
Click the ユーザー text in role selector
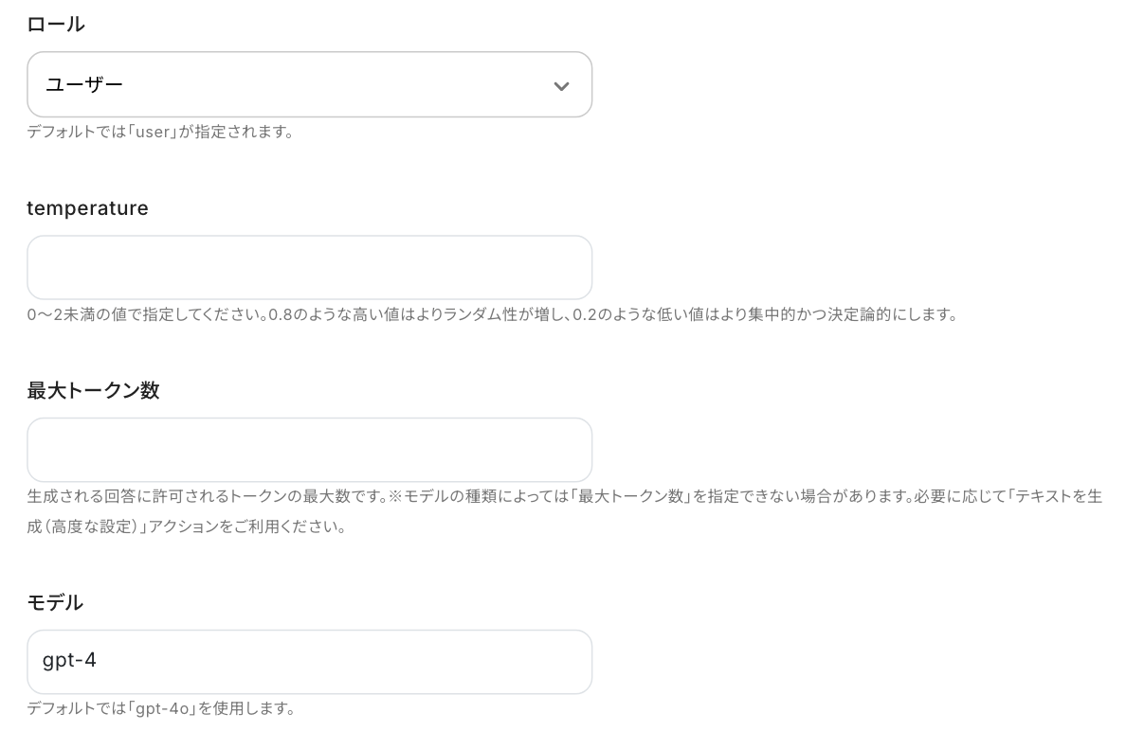pyautogui.click(x=84, y=84)
